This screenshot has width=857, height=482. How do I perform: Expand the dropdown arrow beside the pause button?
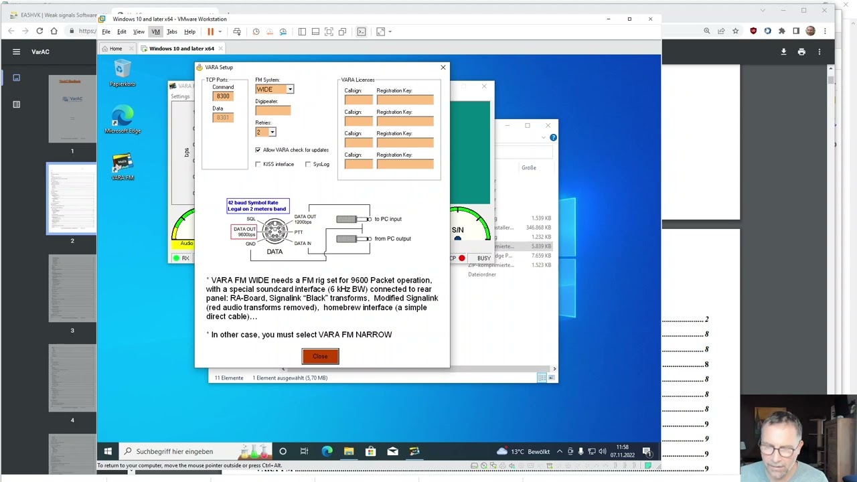219,31
